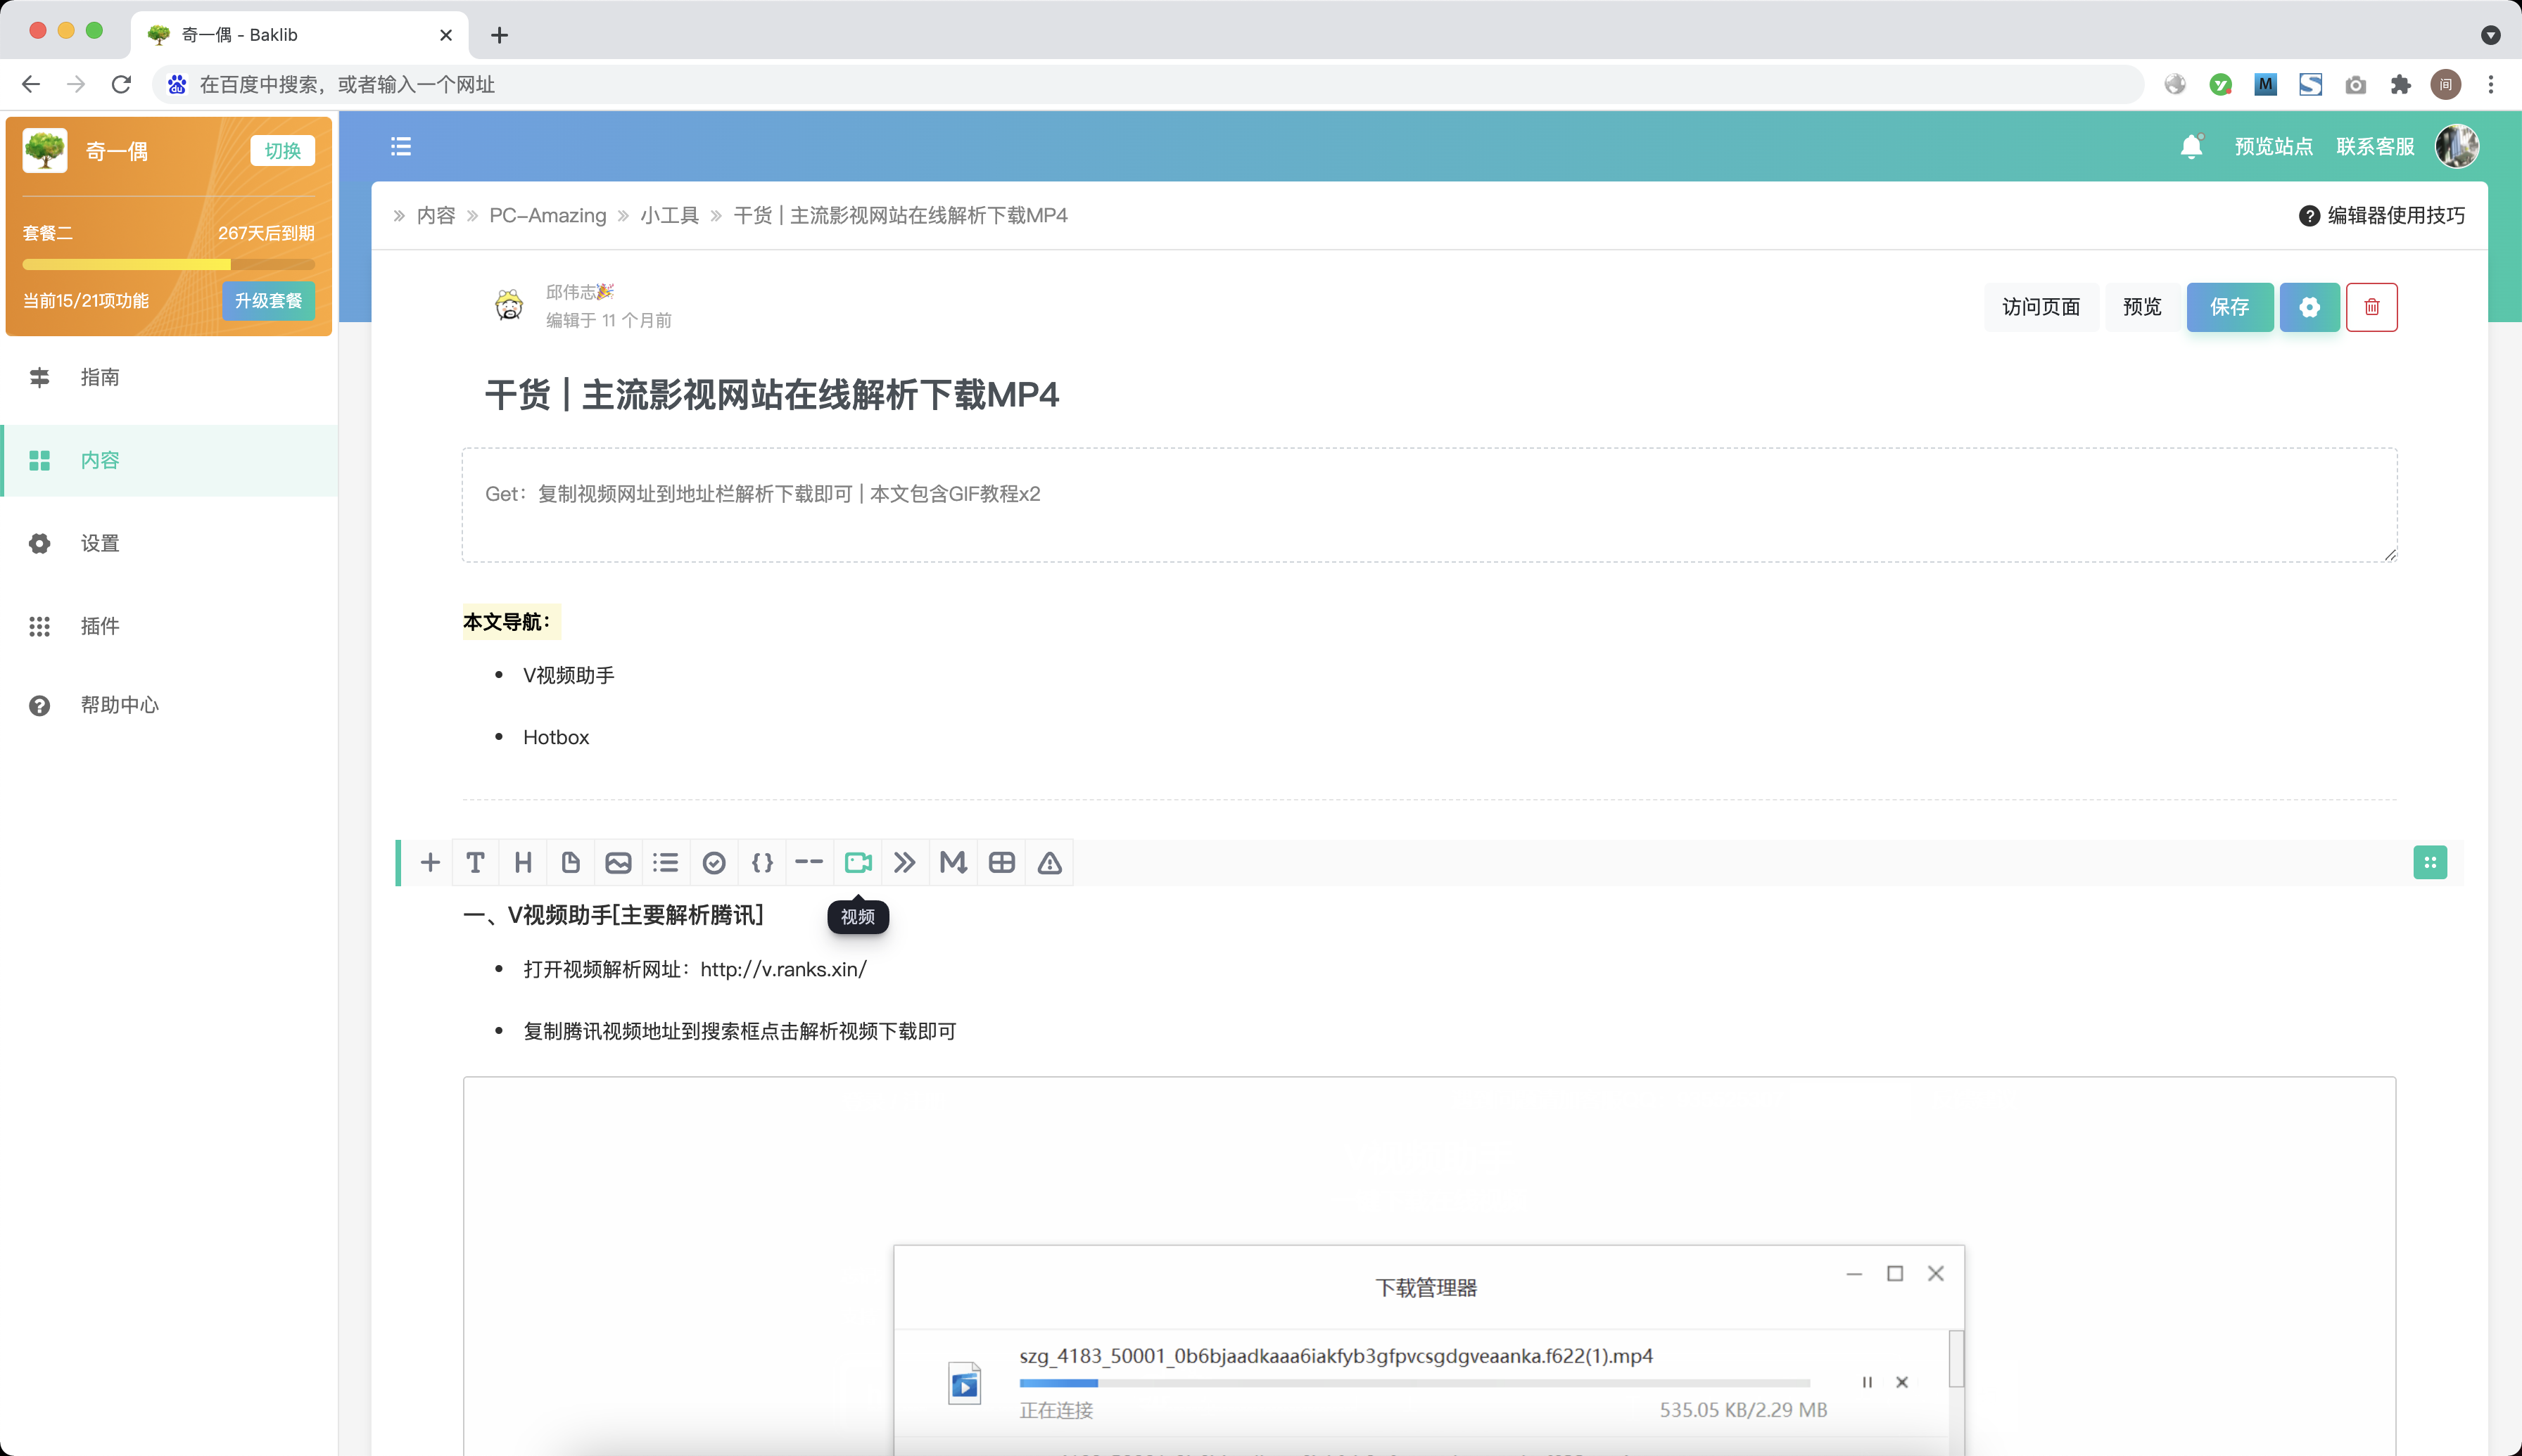This screenshot has height=1456, width=2522.
Task: Open the floating grid handle beside the toolbar
Action: 2430,861
